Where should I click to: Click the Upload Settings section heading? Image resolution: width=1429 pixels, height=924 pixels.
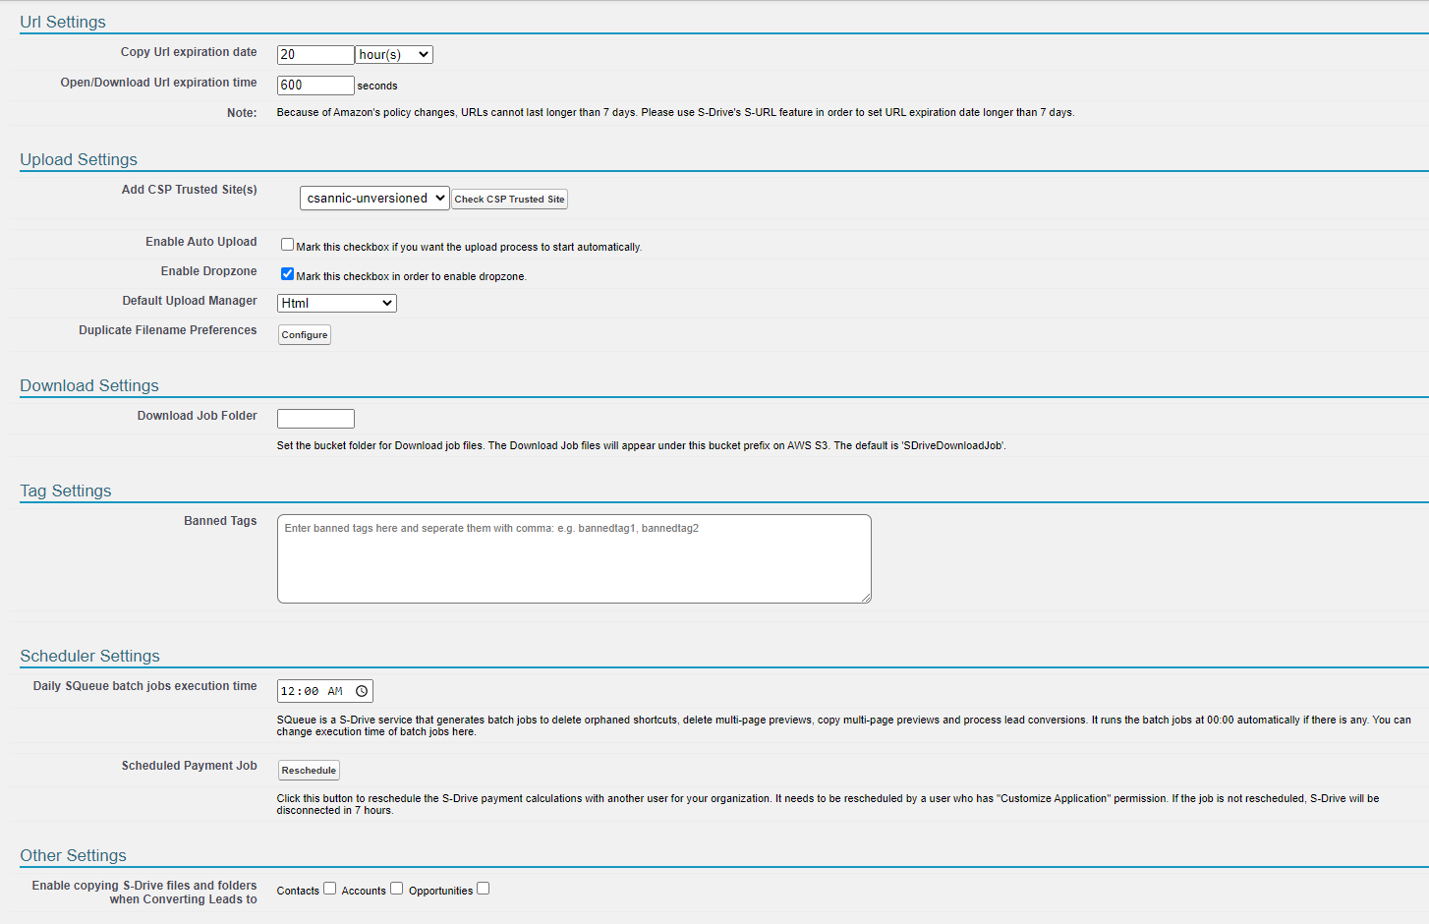(79, 159)
